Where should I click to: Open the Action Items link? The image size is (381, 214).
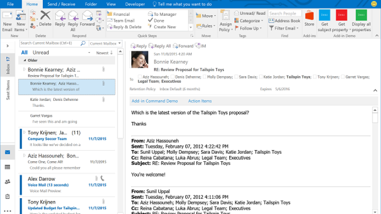[199, 101]
